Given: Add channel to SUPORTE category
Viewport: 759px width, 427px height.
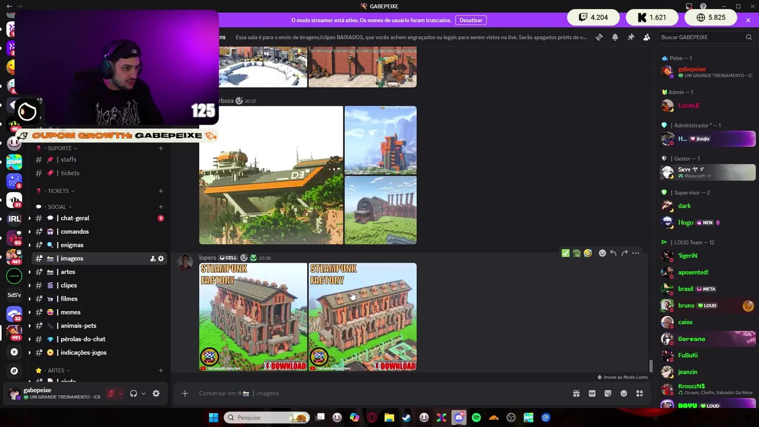Looking at the screenshot, I should tap(161, 148).
